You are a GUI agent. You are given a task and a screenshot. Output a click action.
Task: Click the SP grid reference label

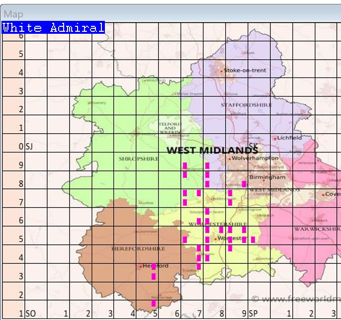pyautogui.click(x=253, y=314)
